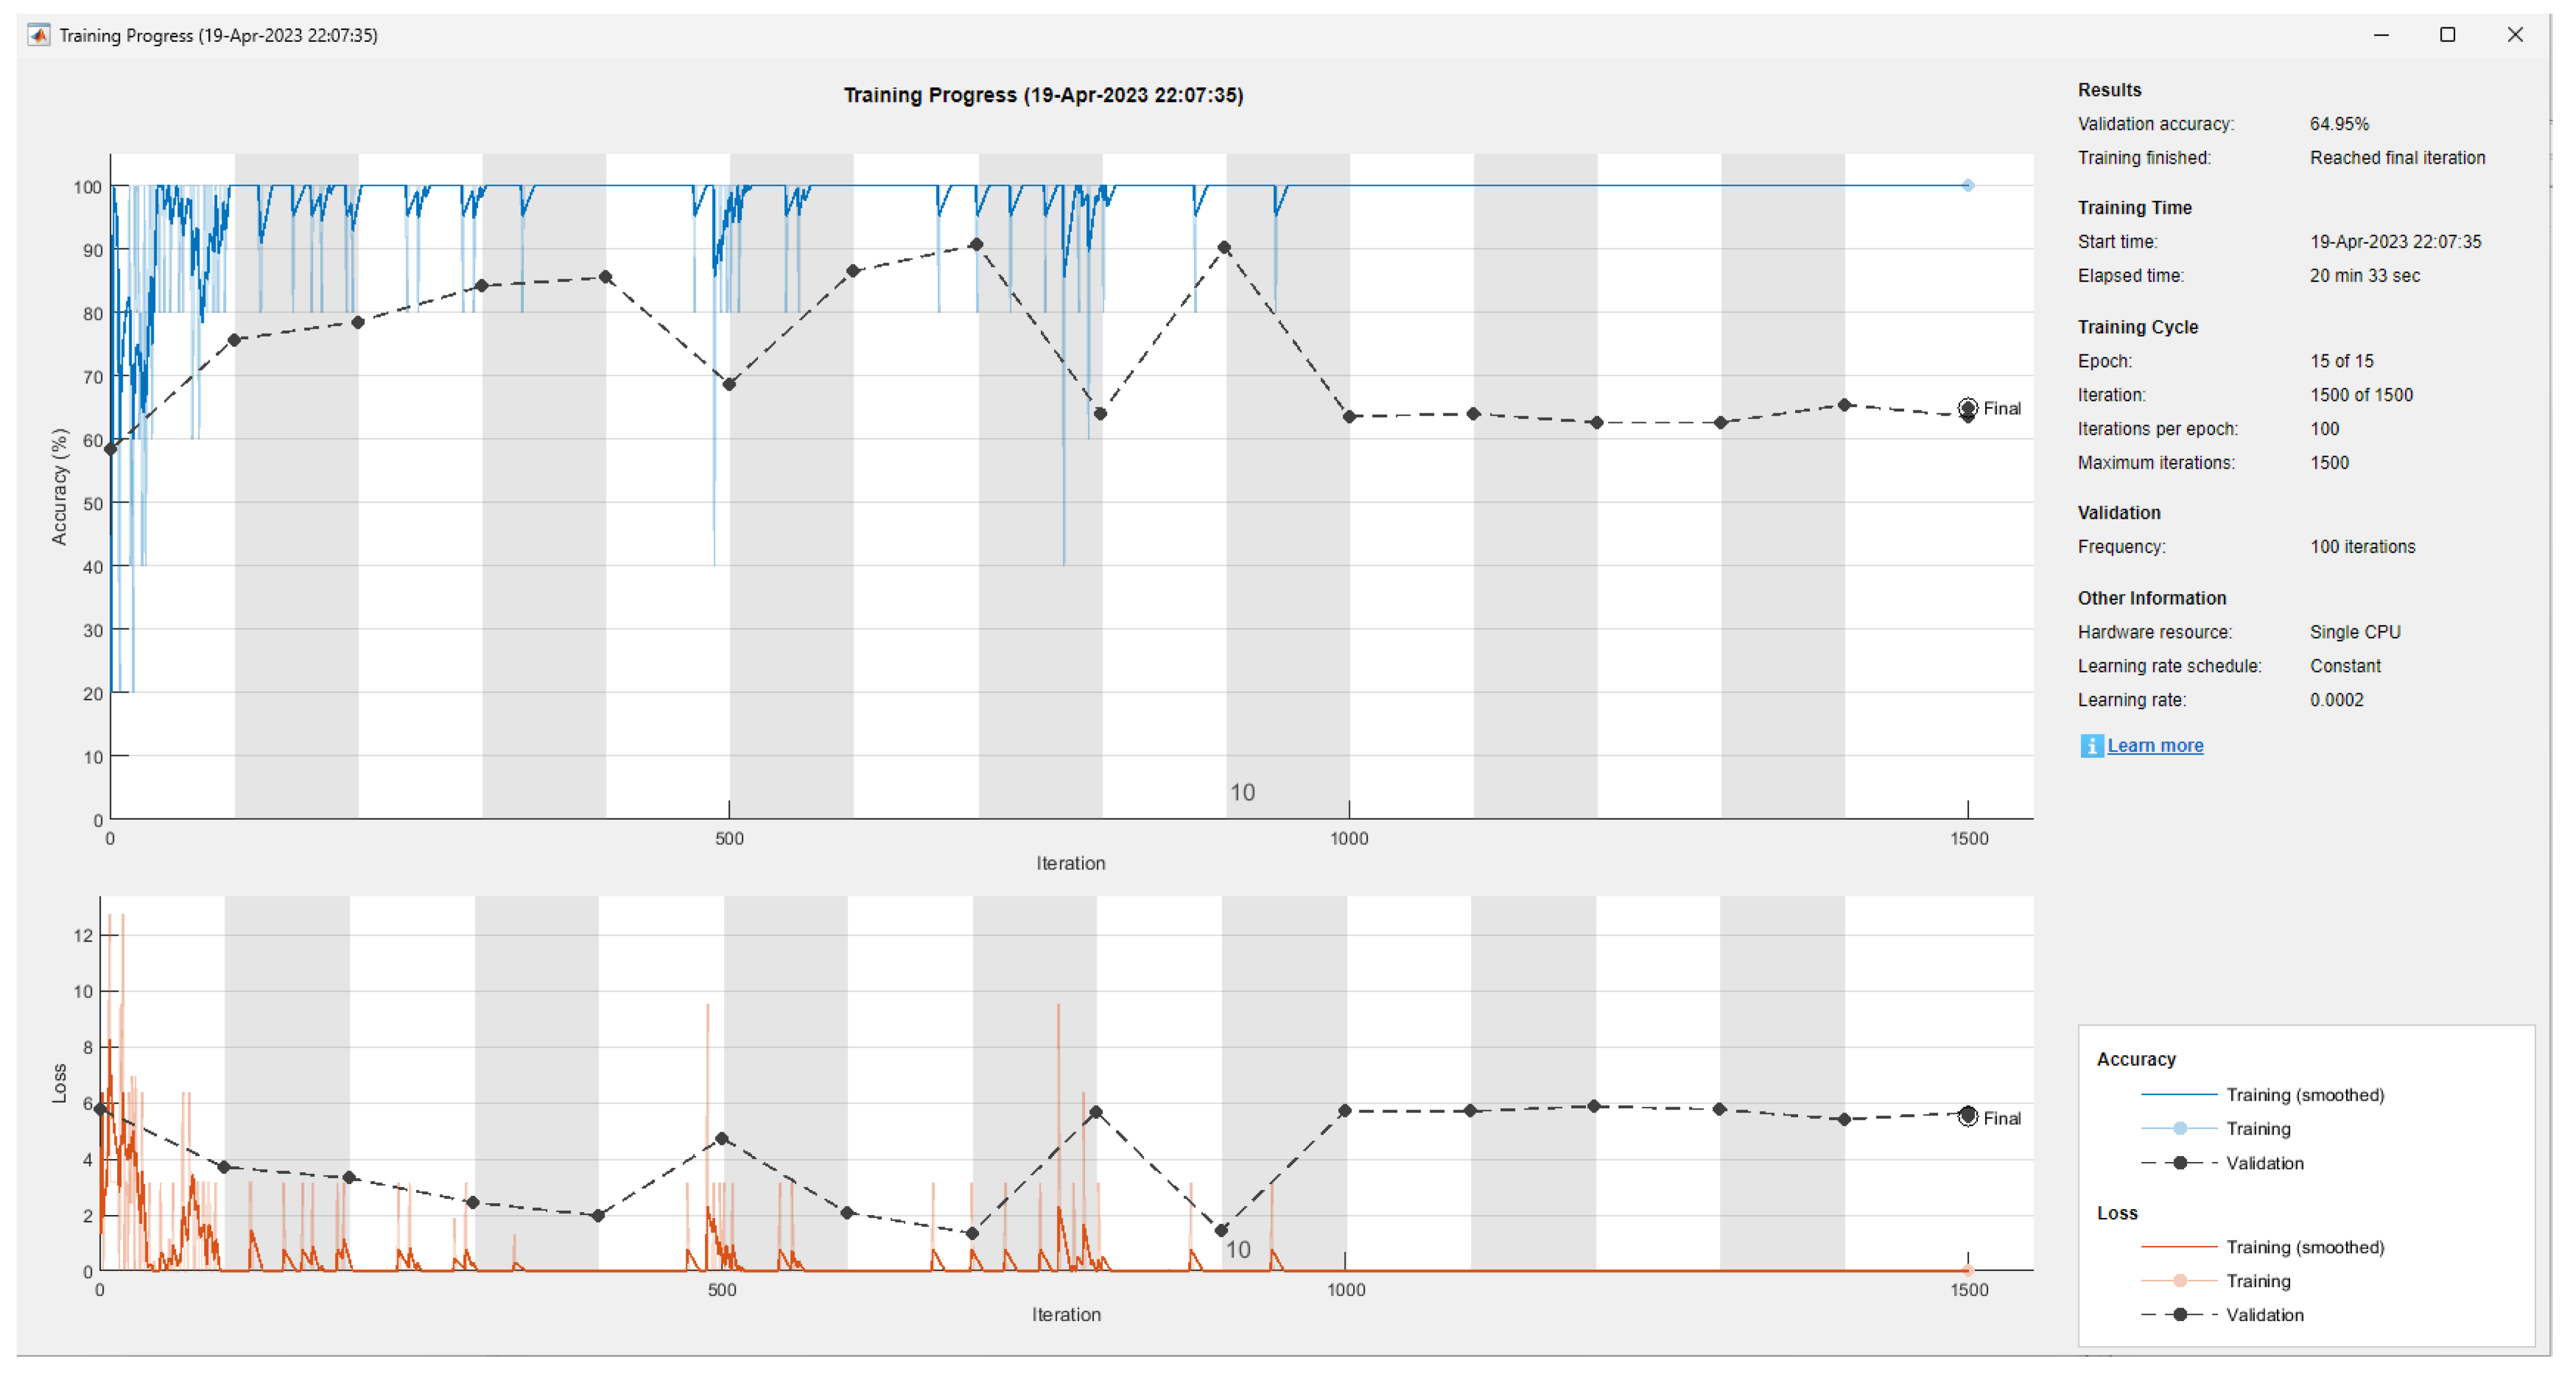Click the Training Progress chart title
2576x1380 pixels.
coord(1043,95)
